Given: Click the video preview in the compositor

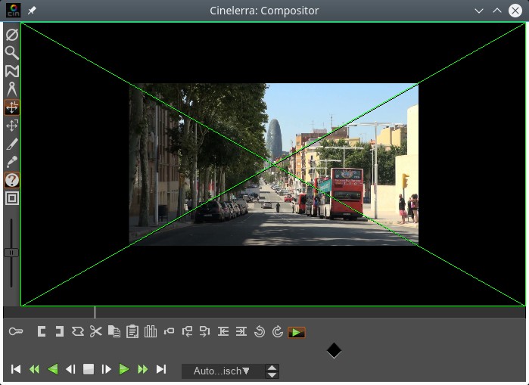Looking at the screenshot, I should (x=273, y=164).
